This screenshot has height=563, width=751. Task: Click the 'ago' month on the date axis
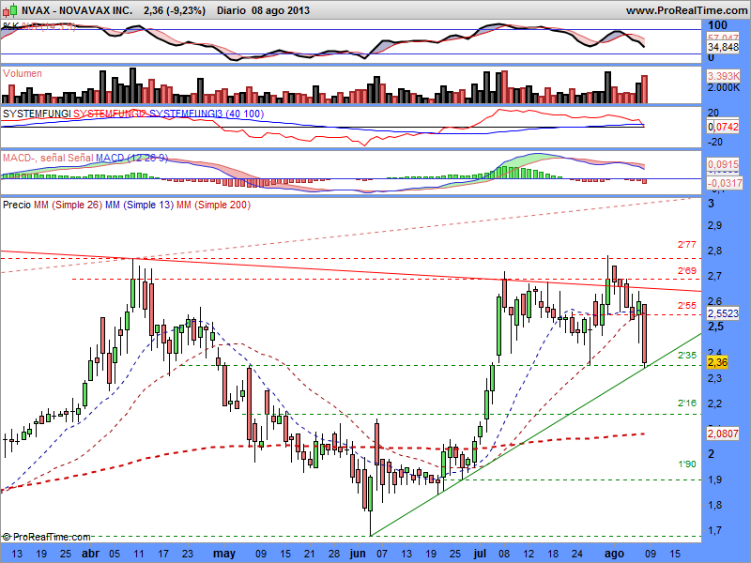(x=614, y=555)
